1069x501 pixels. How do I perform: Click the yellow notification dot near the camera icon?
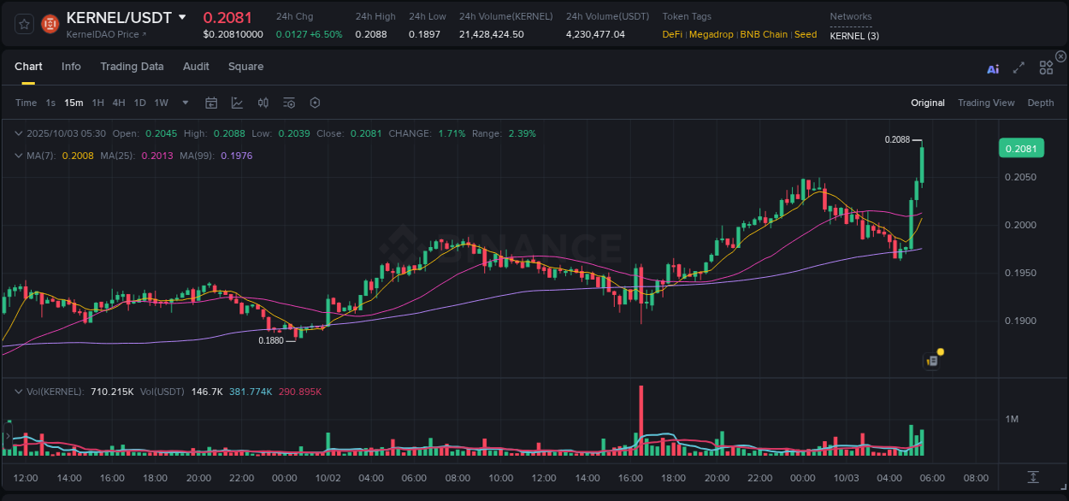tap(939, 351)
